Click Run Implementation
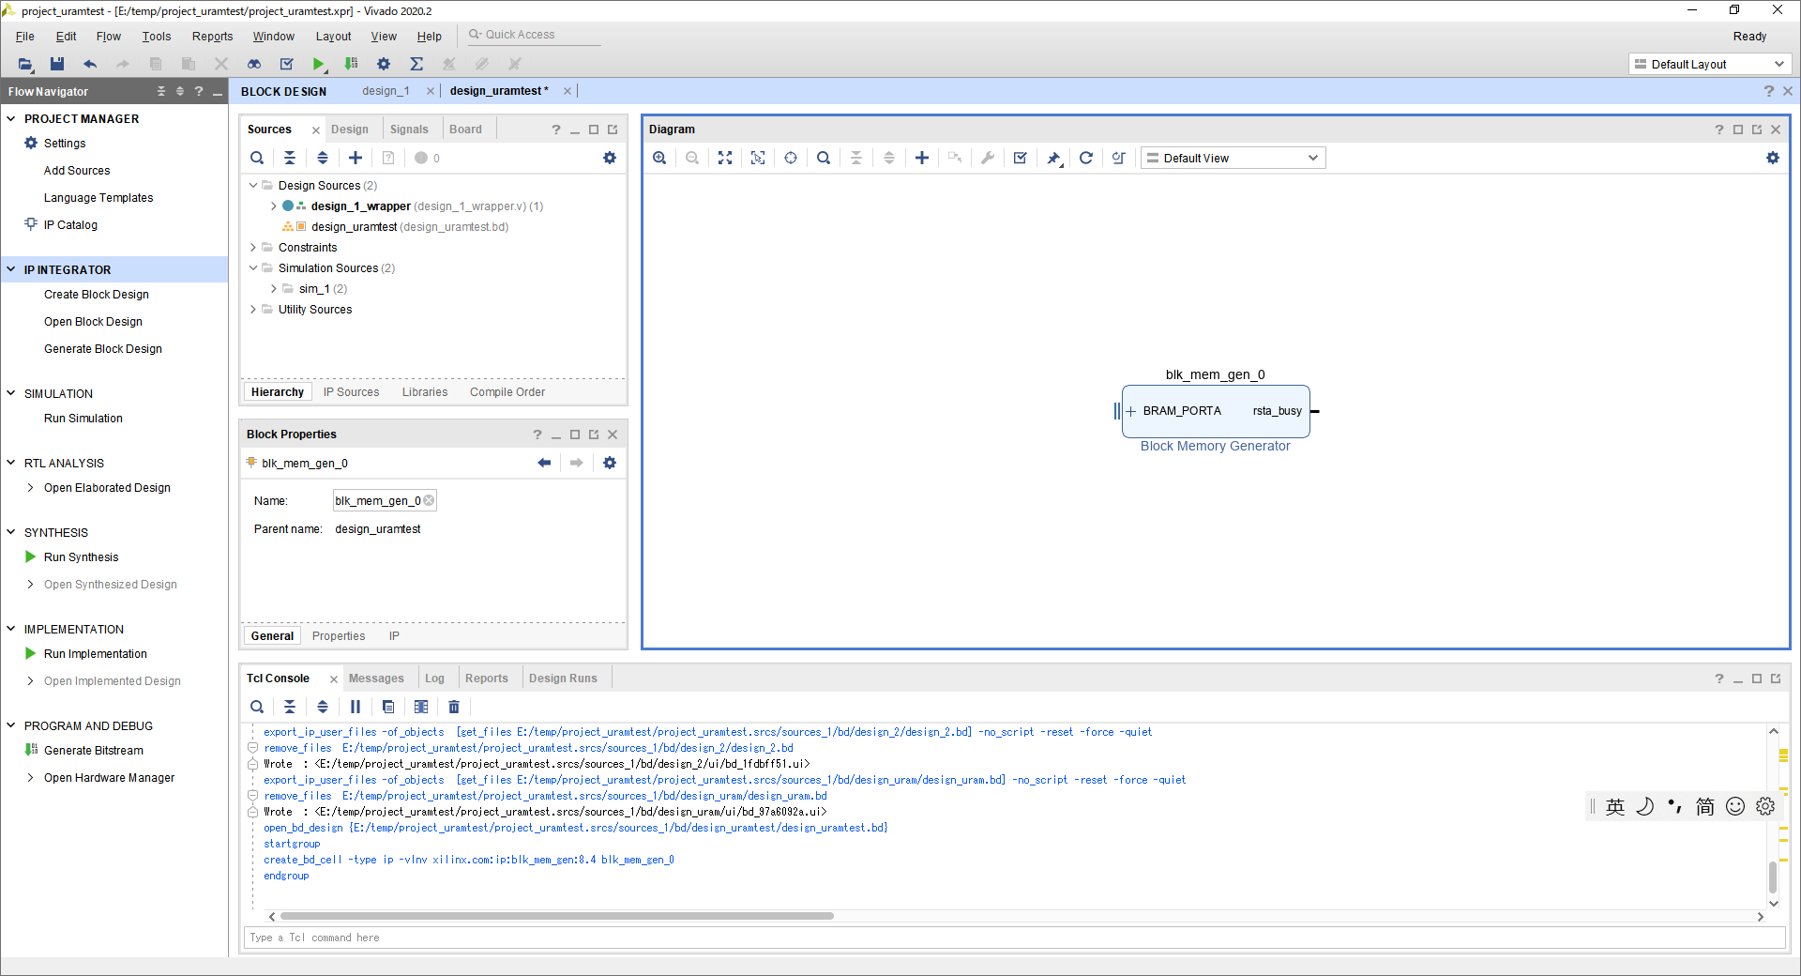 pyautogui.click(x=96, y=654)
